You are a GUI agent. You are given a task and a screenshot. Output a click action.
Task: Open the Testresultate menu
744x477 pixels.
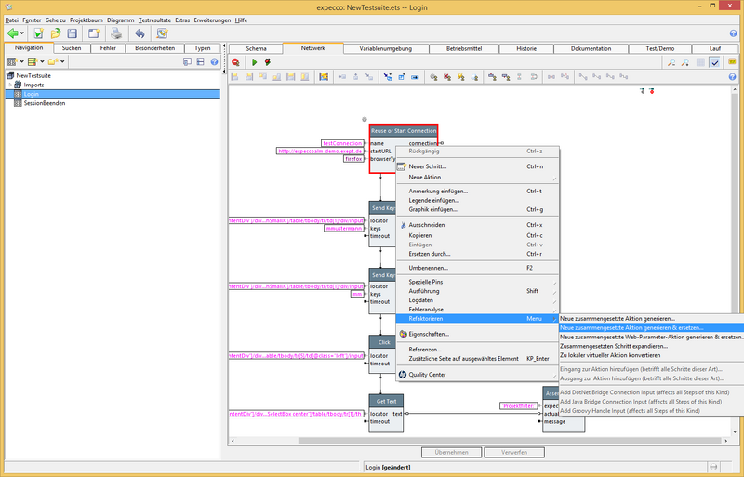pyautogui.click(x=154, y=20)
